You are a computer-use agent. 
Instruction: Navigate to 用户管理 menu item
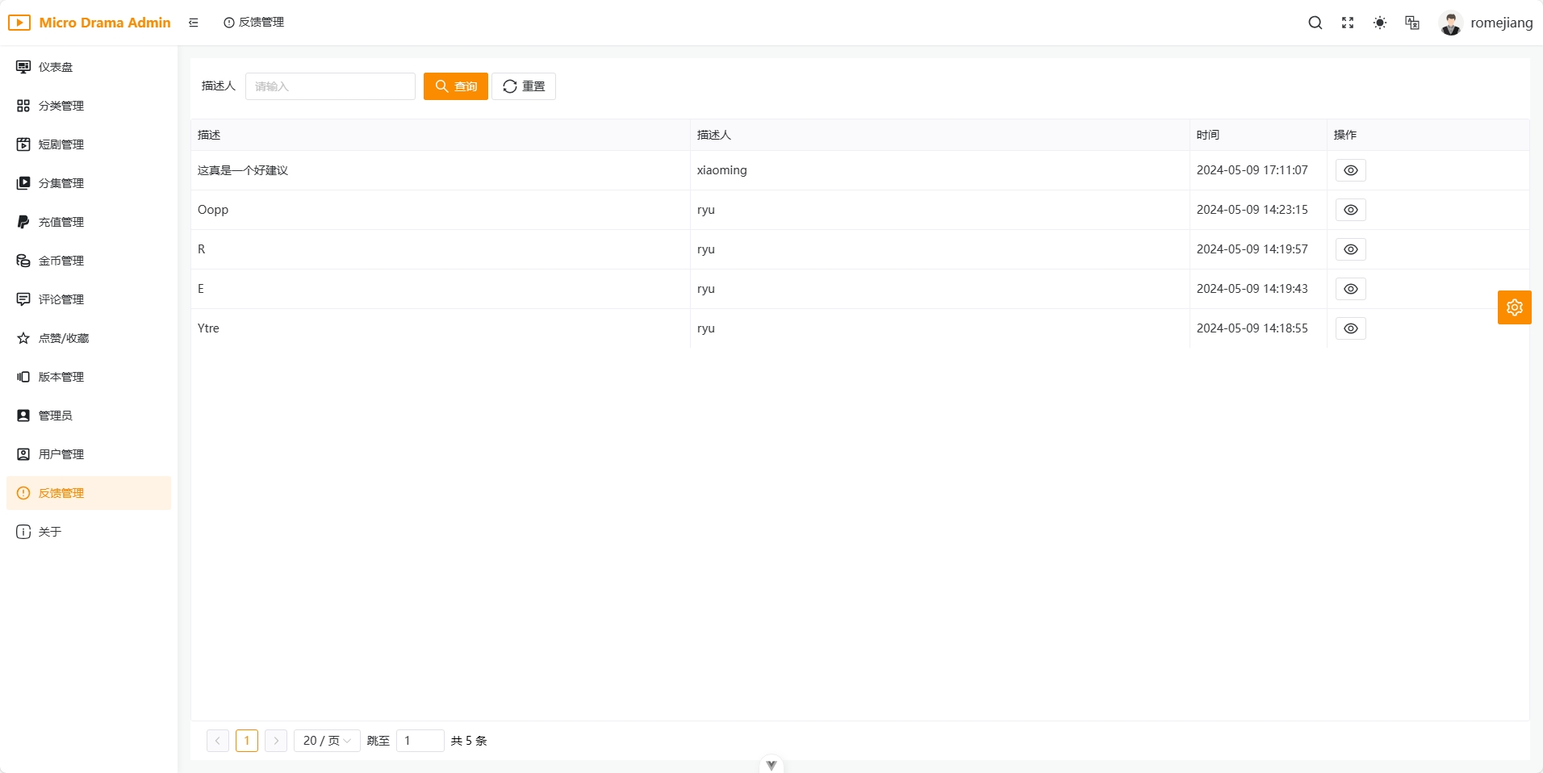point(61,454)
